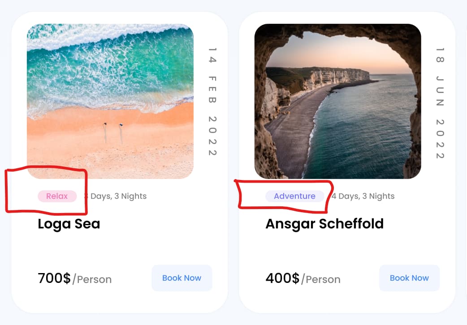Open the sea cave cliff photo
Screen dimensions: 467x325
[x=338, y=101]
